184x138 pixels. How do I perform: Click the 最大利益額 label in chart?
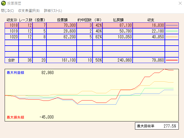(x=15, y=73)
